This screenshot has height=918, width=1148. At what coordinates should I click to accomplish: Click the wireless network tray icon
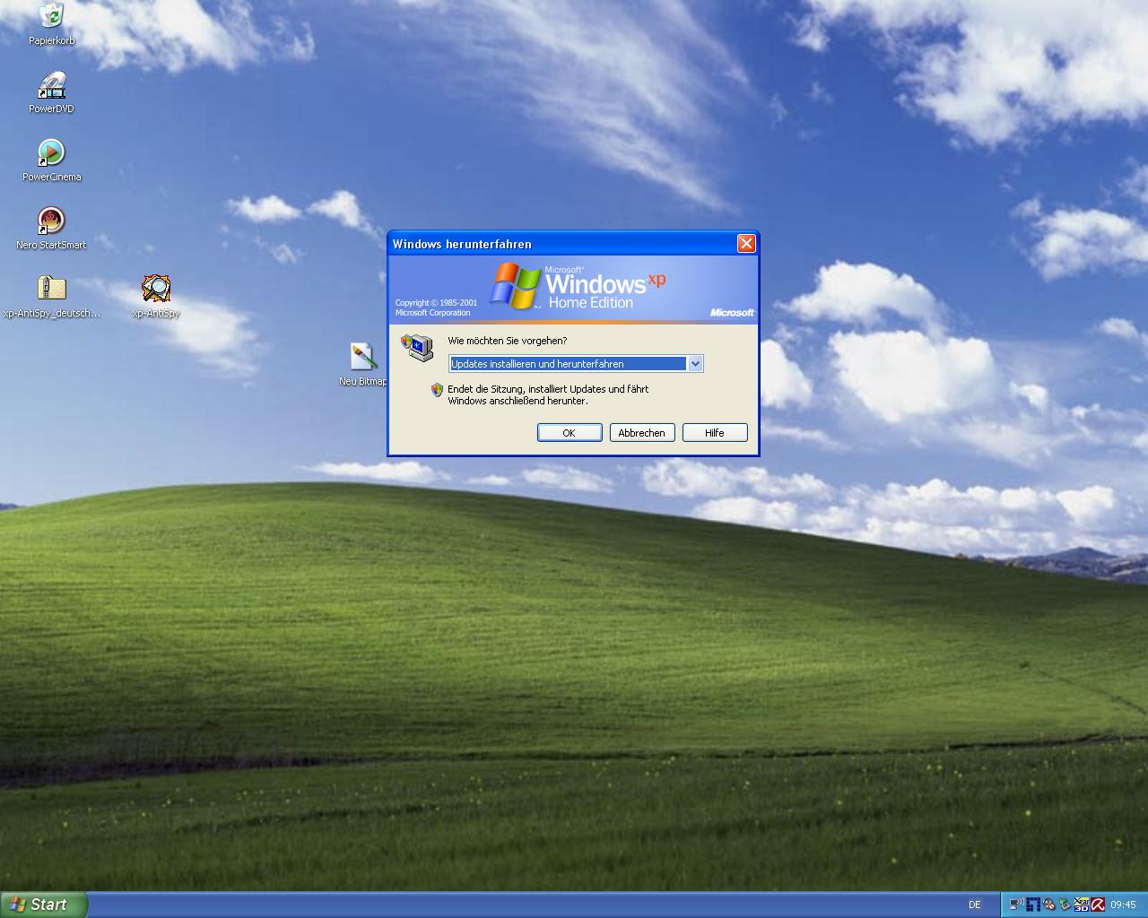pyautogui.click(x=1017, y=905)
